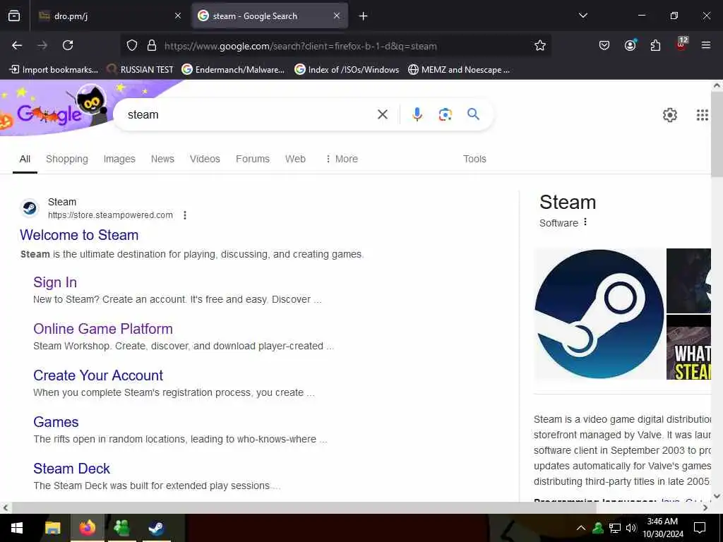Open Google apps grid
723x542 pixels.
coord(703,115)
